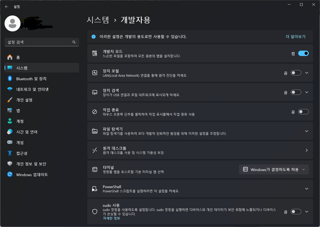Turn on the sudo 사용 toggle
Viewport: 320px width, 227px height.
click(x=296, y=212)
